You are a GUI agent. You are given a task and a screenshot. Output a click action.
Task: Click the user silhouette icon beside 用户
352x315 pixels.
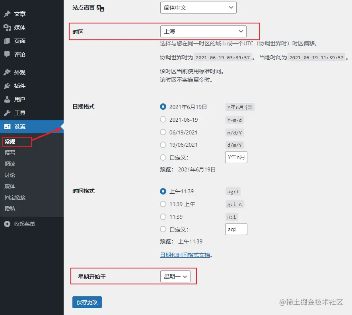[x=7, y=99]
